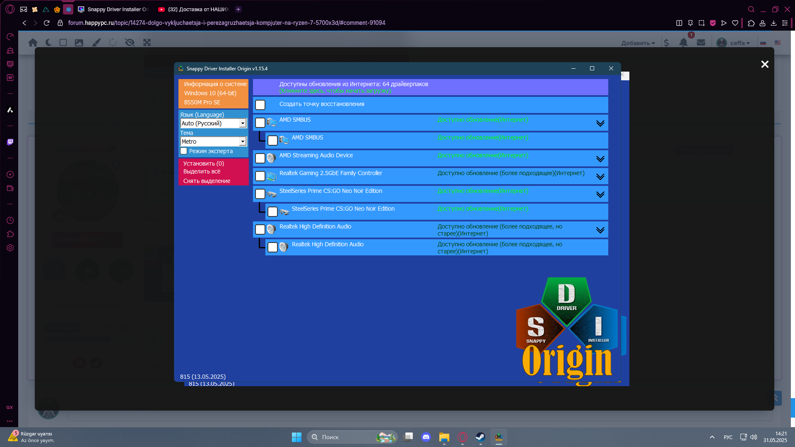Pin the page using the pushpin icon
The height and width of the screenshot is (447, 795).
click(x=690, y=23)
